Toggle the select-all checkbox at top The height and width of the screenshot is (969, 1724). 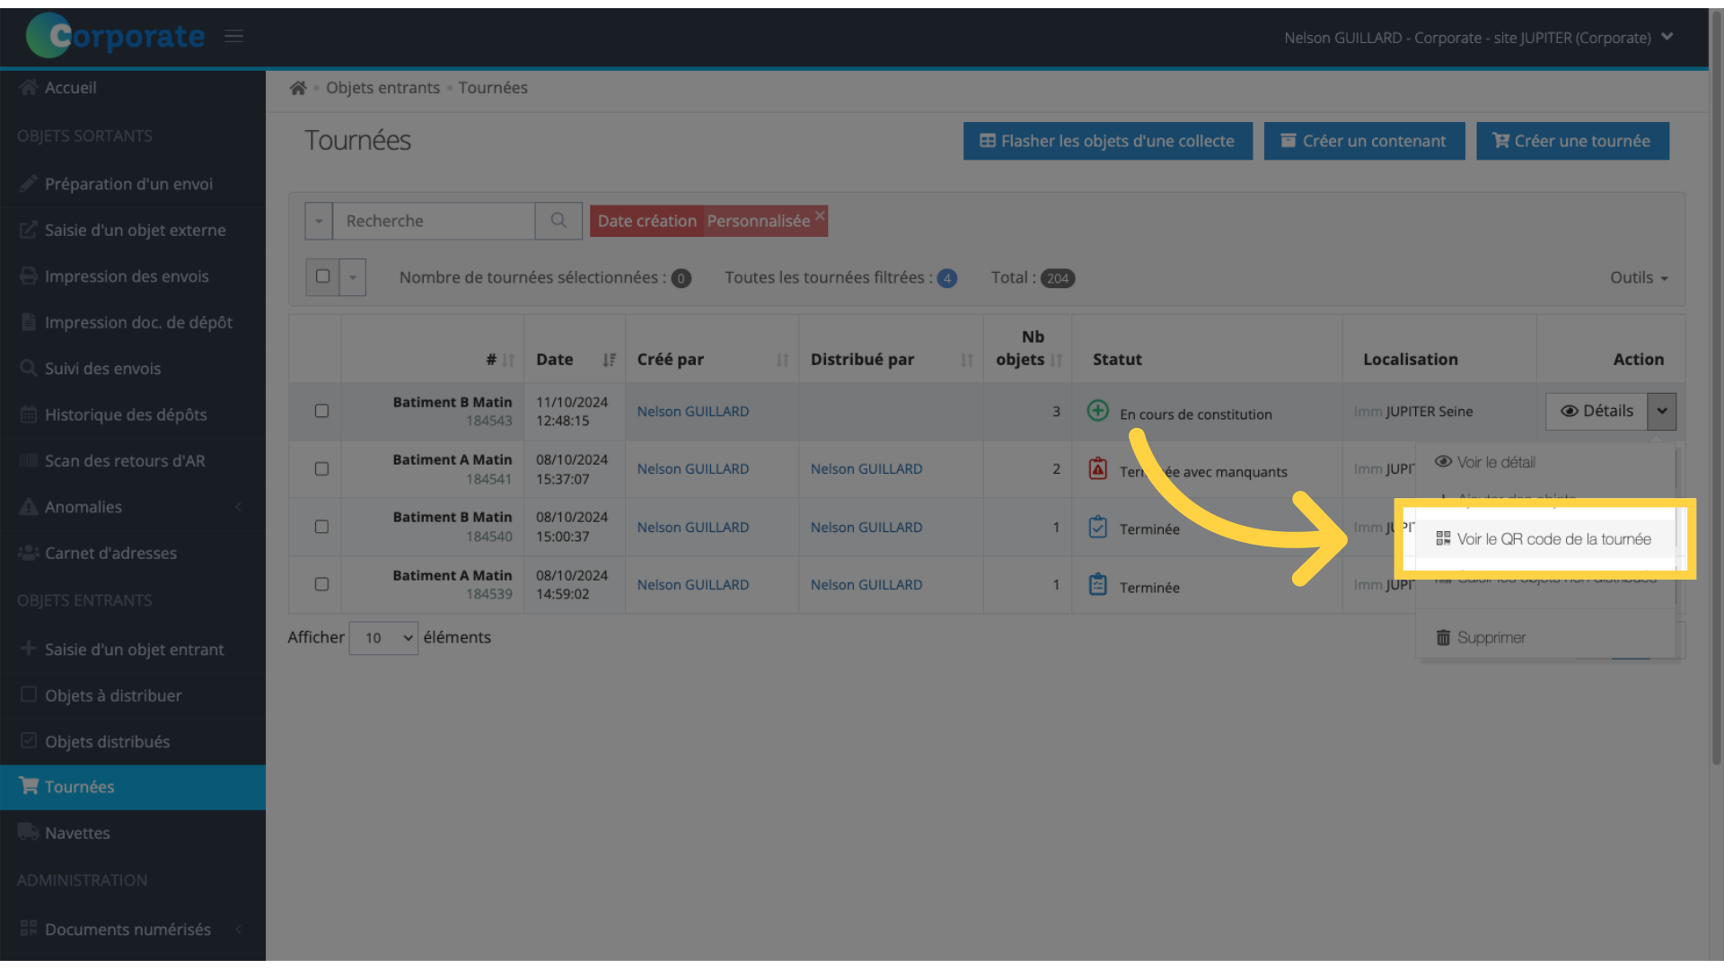pyautogui.click(x=322, y=275)
